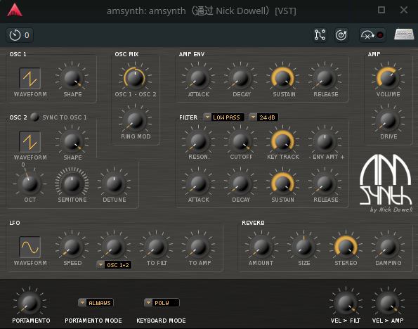Click the filter CUTOFF knob
Viewport: 418px width, 329px height.
240,141
